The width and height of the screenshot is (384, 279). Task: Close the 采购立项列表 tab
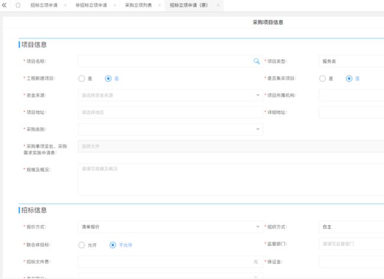click(x=160, y=5)
